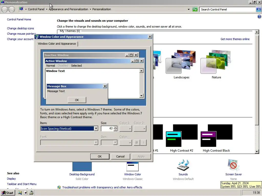Expand the root breadcrumb arrow before Control Panel

tap(26, 9)
